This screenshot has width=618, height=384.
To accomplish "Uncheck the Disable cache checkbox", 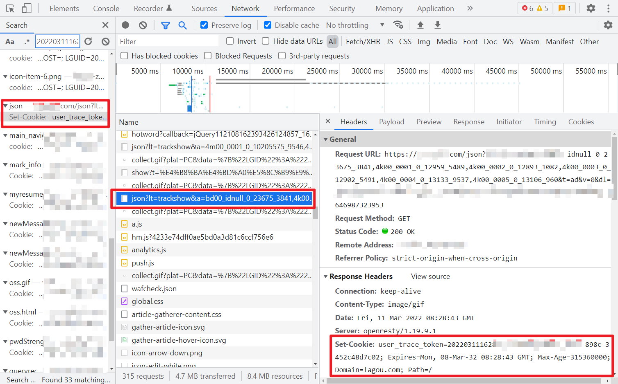I will point(268,25).
